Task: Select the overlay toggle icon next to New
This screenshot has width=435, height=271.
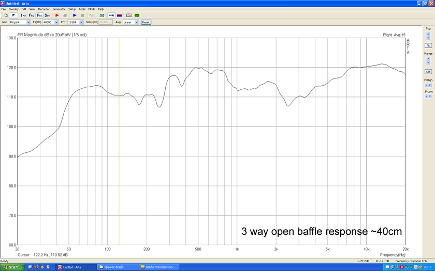Action: pos(14,15)
